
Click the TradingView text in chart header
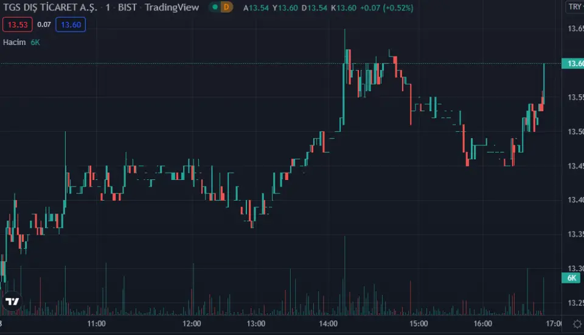coord(172,8)
